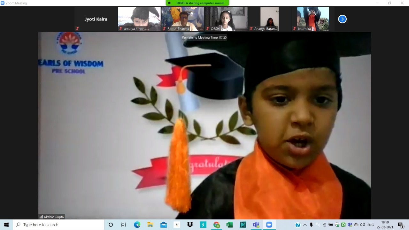Open Excel from the taskbar
409x230 pixels.
229,225
